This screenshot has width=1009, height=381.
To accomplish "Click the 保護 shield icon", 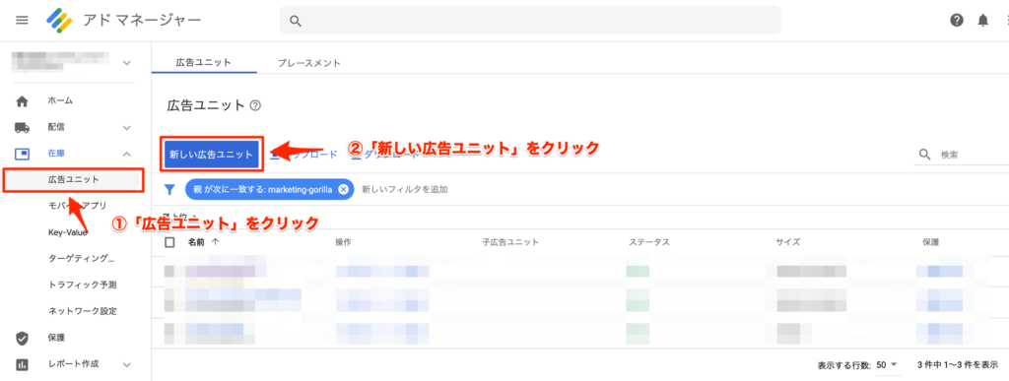I will 22,338.
